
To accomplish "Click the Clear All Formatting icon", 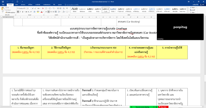I will click(44, 8).
